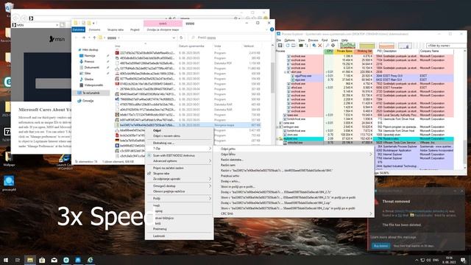Expand the Advanced options submenu
Viewport: 471px width, 265px height.
[x=180, y=161]
